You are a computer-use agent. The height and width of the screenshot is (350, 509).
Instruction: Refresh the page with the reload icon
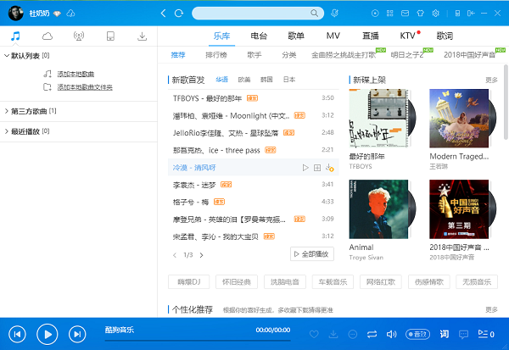[179, 14]
